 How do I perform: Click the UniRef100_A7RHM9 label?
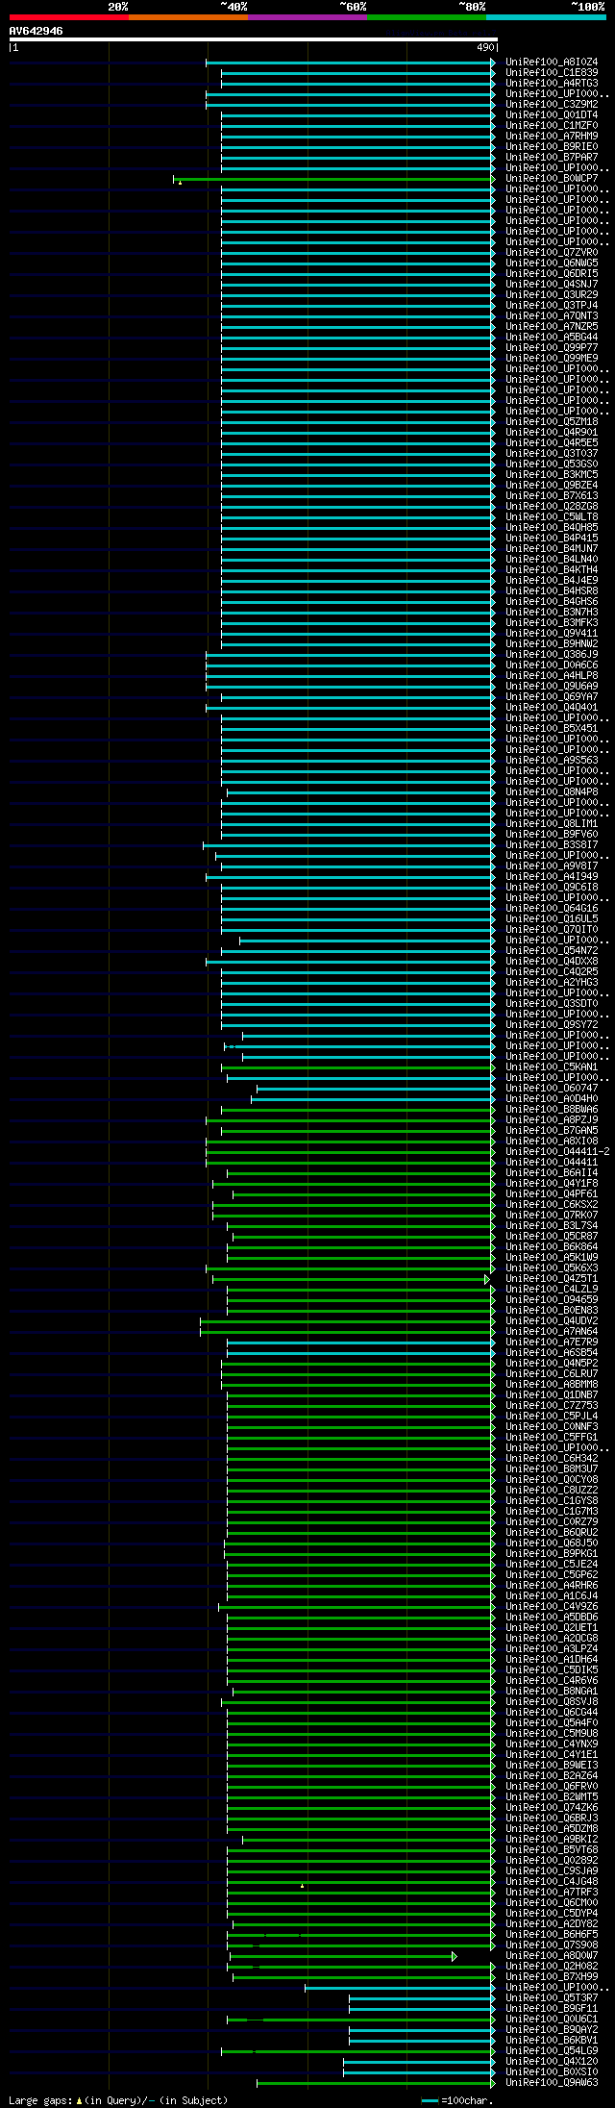[552, 137]
